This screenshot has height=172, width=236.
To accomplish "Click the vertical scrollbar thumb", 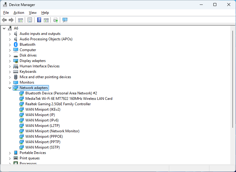I will pyautogui.click(x=233, y=79).
